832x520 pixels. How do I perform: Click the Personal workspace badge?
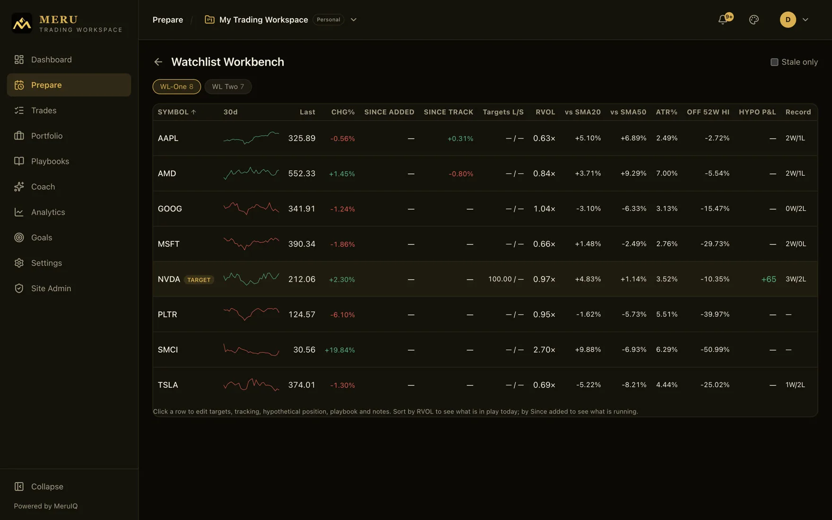pyautogui.click(x=329, y=19)
